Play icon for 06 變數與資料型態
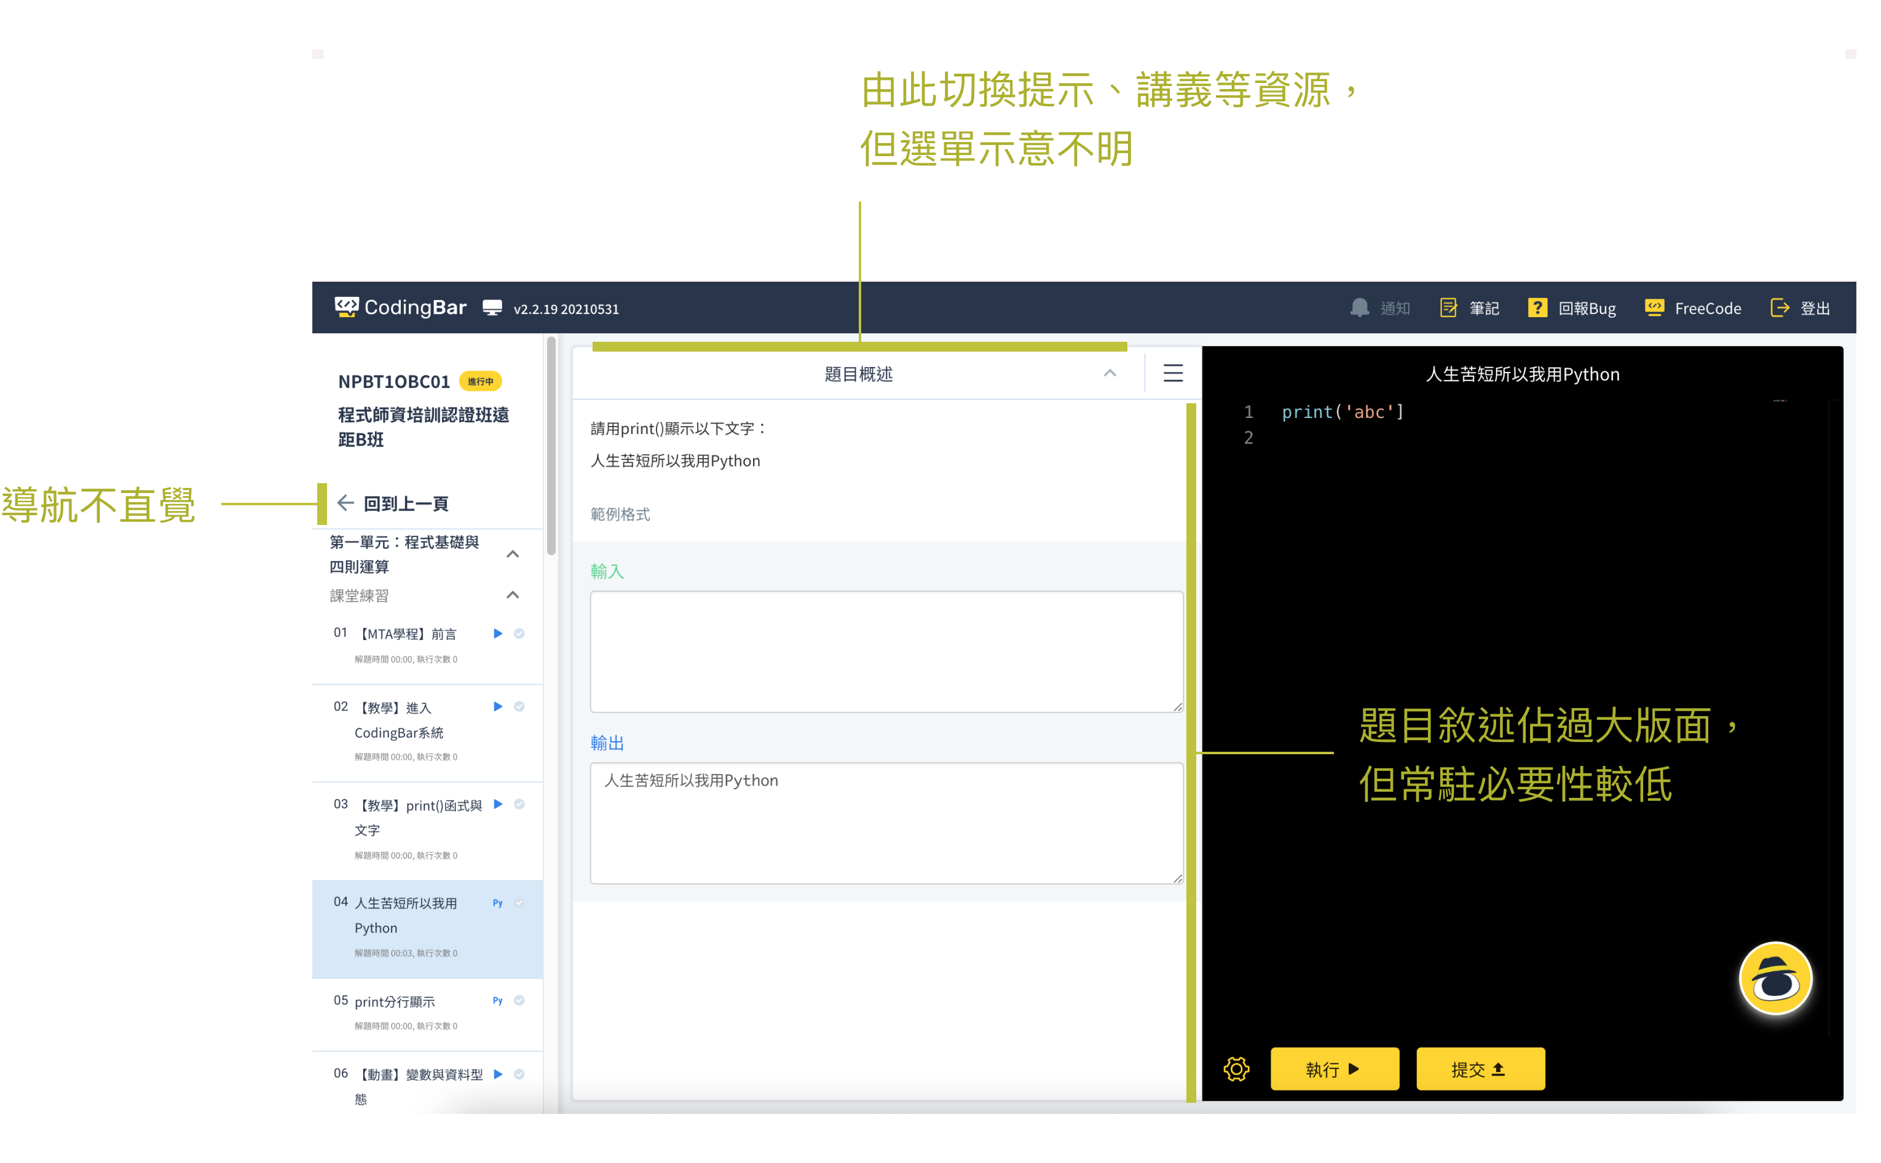 click(497, 1074)
